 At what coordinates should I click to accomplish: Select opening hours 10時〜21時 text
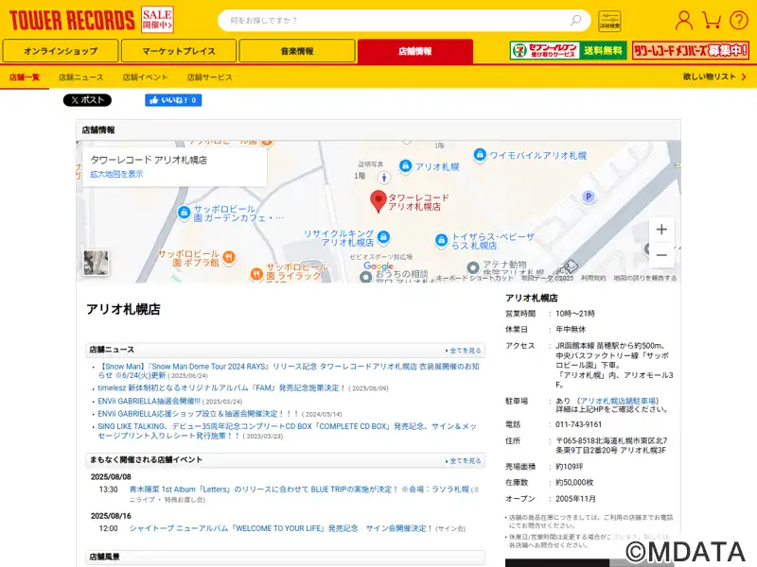pos(575,314)
